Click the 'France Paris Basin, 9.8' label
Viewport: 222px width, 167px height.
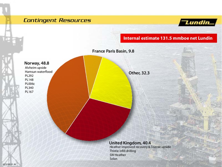113,51
